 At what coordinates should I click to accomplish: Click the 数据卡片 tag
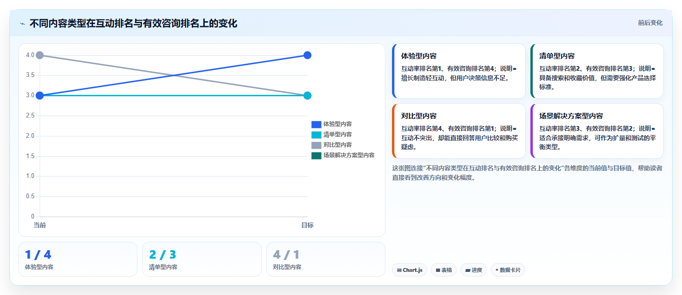508,270
